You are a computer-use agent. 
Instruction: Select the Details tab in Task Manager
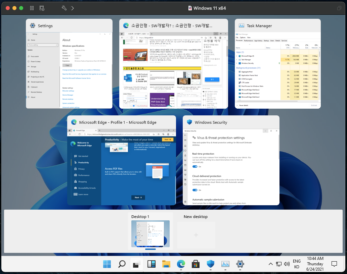278,41
